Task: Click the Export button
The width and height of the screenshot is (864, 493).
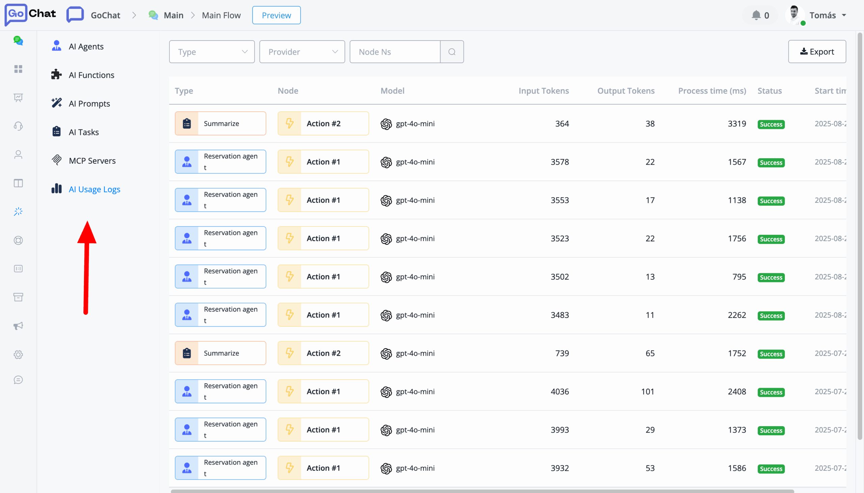Action: click(817, 52)
